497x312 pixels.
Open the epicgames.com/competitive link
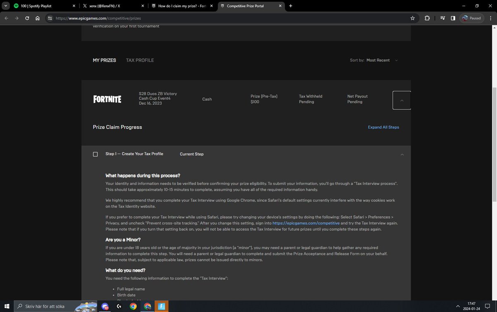306,223
